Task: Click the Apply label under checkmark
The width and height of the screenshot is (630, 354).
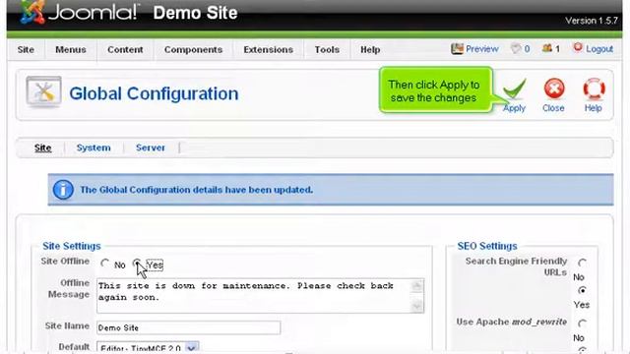Action: point(514,108)
